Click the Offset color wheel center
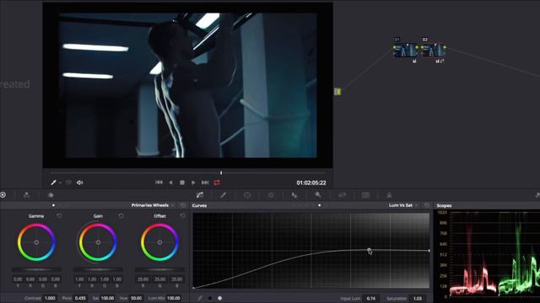540x303 pixels. pos(159,242)
